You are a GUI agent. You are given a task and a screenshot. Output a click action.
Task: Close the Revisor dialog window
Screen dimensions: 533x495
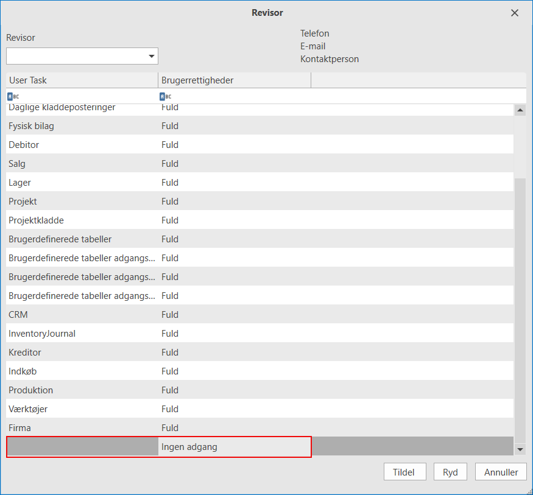(515, 13)
